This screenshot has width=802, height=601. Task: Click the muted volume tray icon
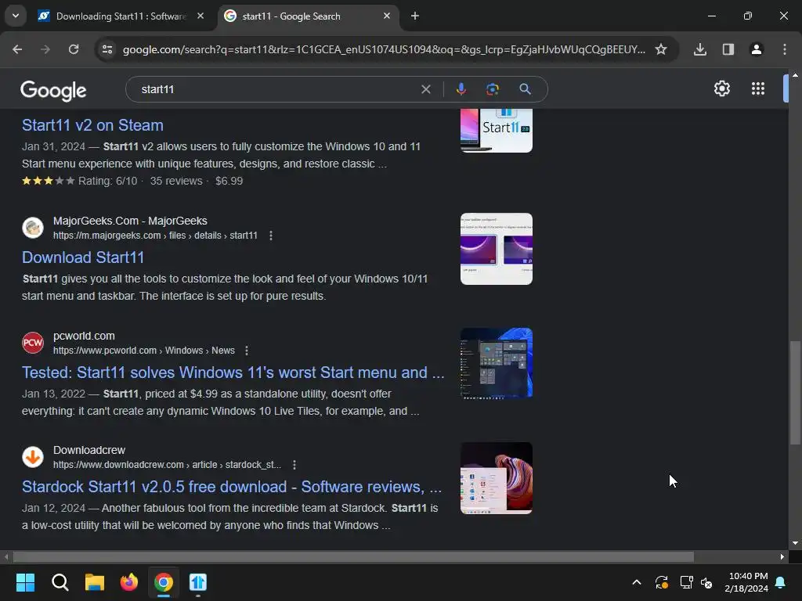click(706, 582)
